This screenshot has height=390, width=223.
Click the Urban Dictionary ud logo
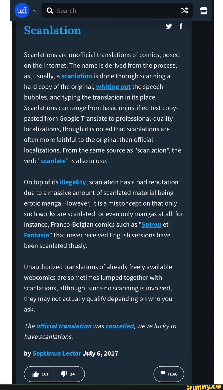point(22,10)
